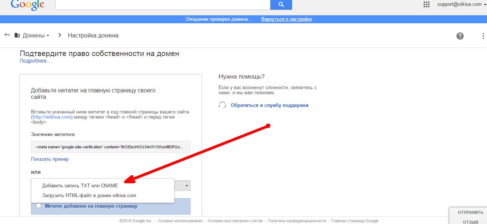
Task: Click the blue search magnifier button
Action: click(x=281, y=5)
